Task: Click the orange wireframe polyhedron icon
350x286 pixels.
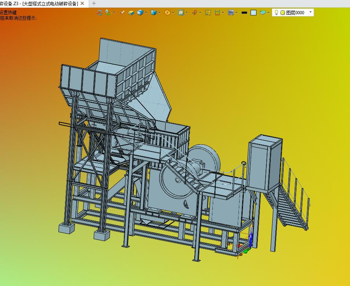Action: tap(167, 13)
